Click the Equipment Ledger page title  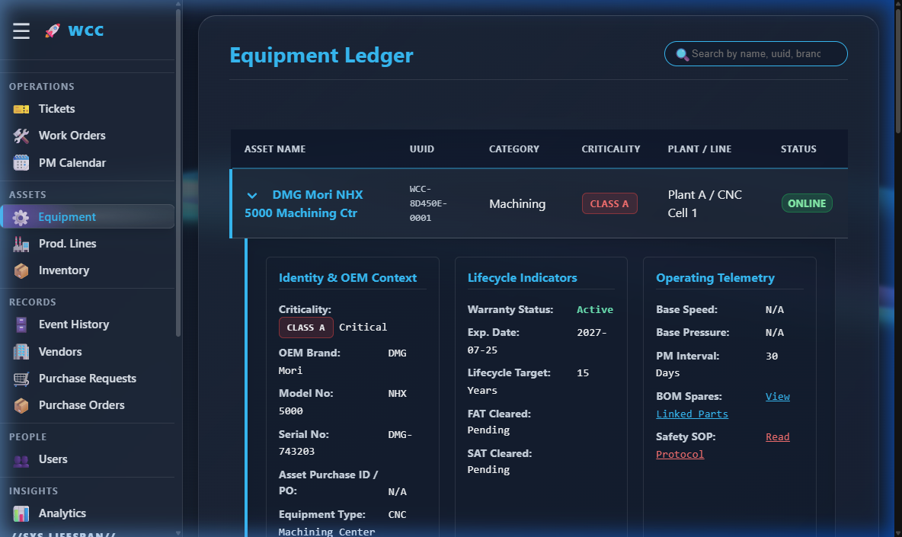tap(321, 55)
